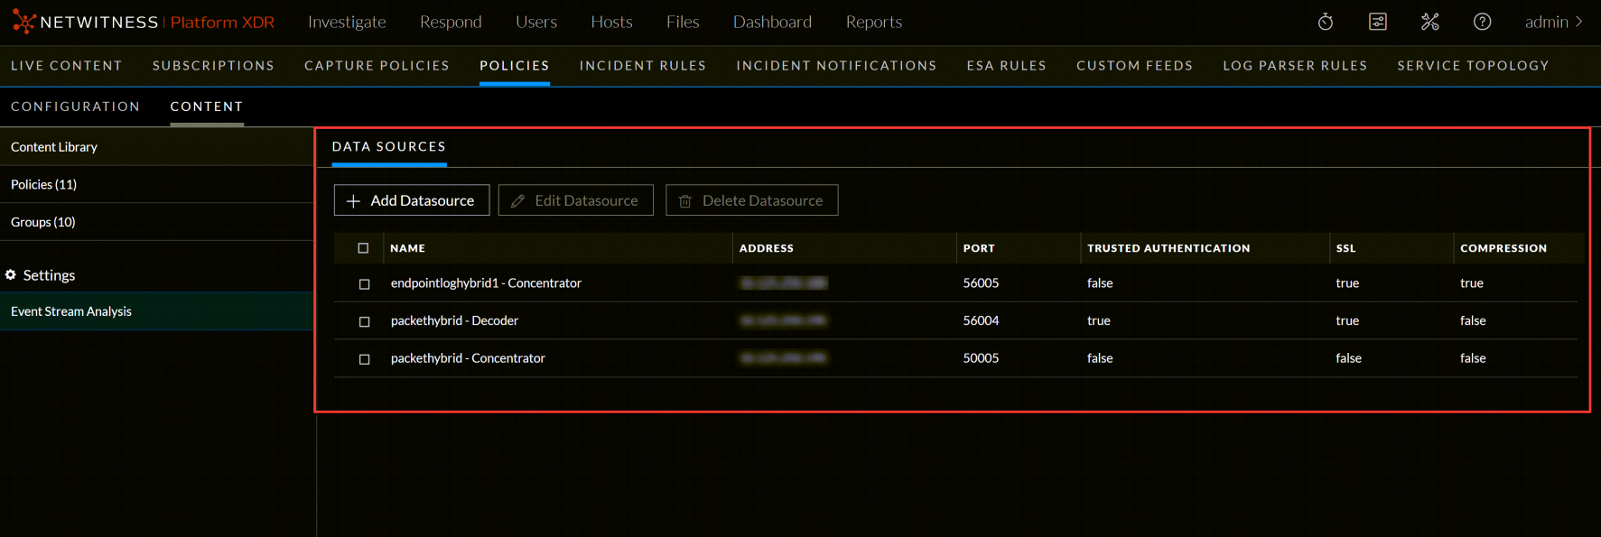The image size is (1601, 537).
Task: Open the Files section
Action: point(683,22)
